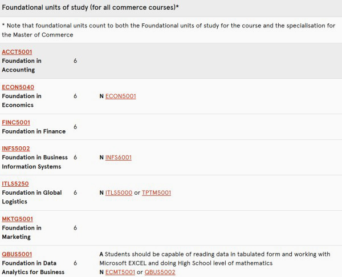
Task: Click the Foundation in Marketing title text
Action: coord(22,232)
